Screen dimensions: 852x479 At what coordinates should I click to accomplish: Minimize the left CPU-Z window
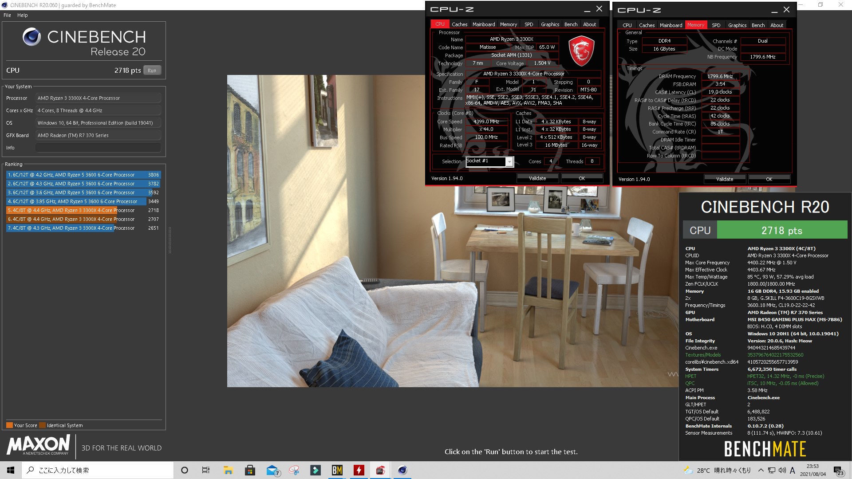[x=587, y=10]
